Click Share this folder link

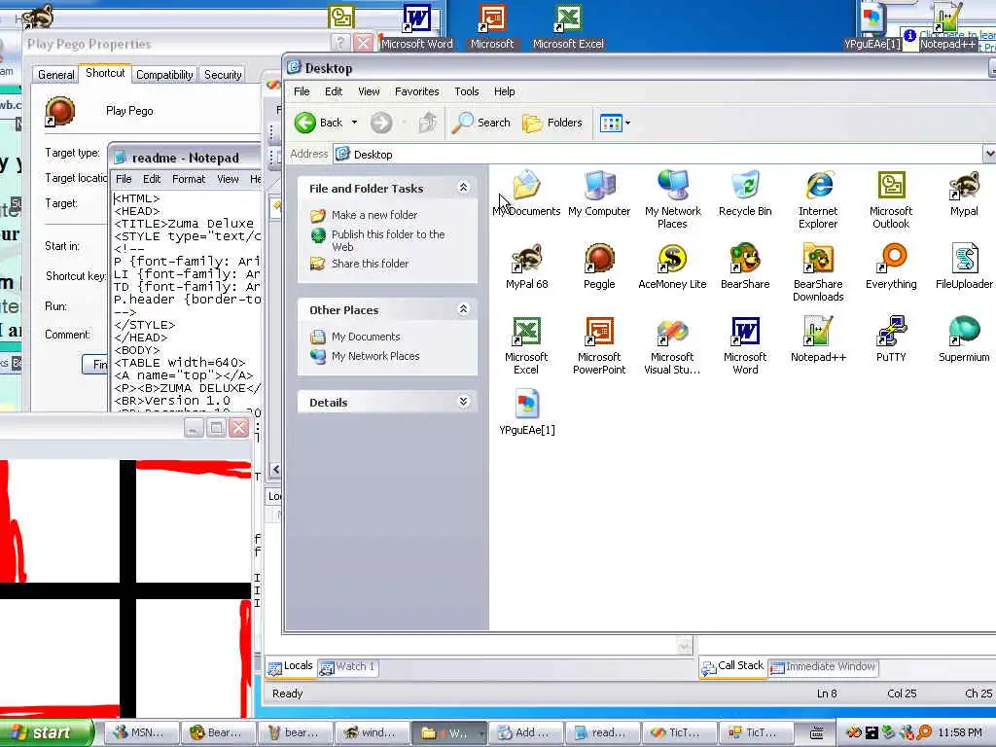[370, 263]
